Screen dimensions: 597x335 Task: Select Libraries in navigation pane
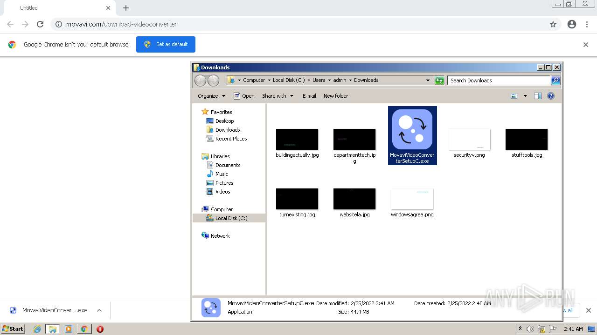pos(220,156)
